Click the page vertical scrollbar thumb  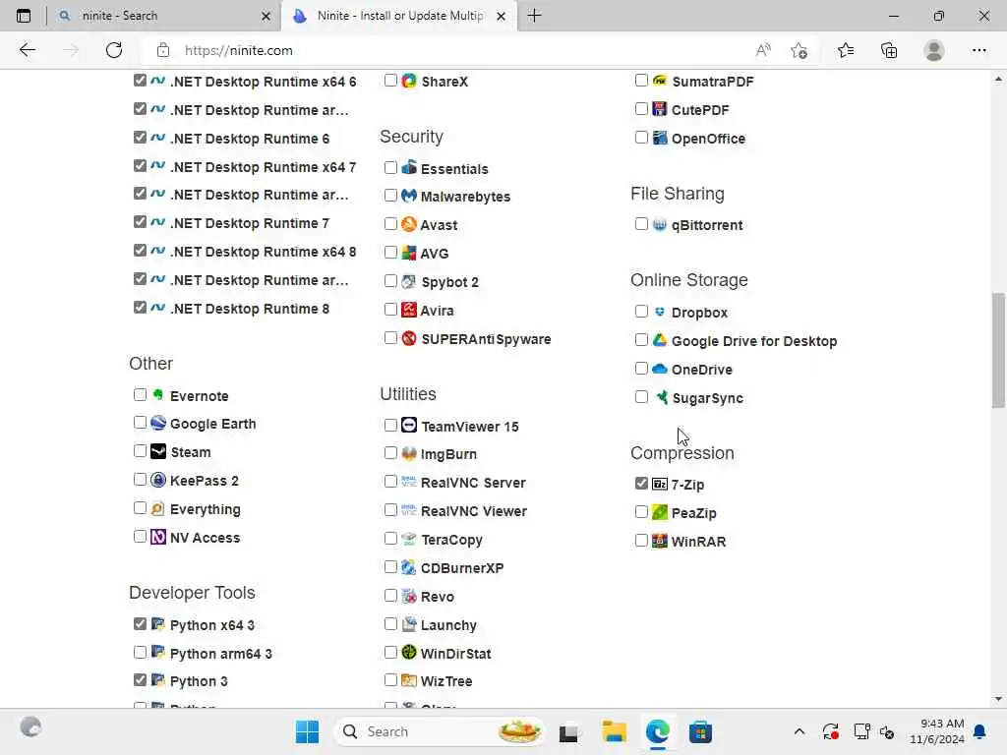point(998,350)
